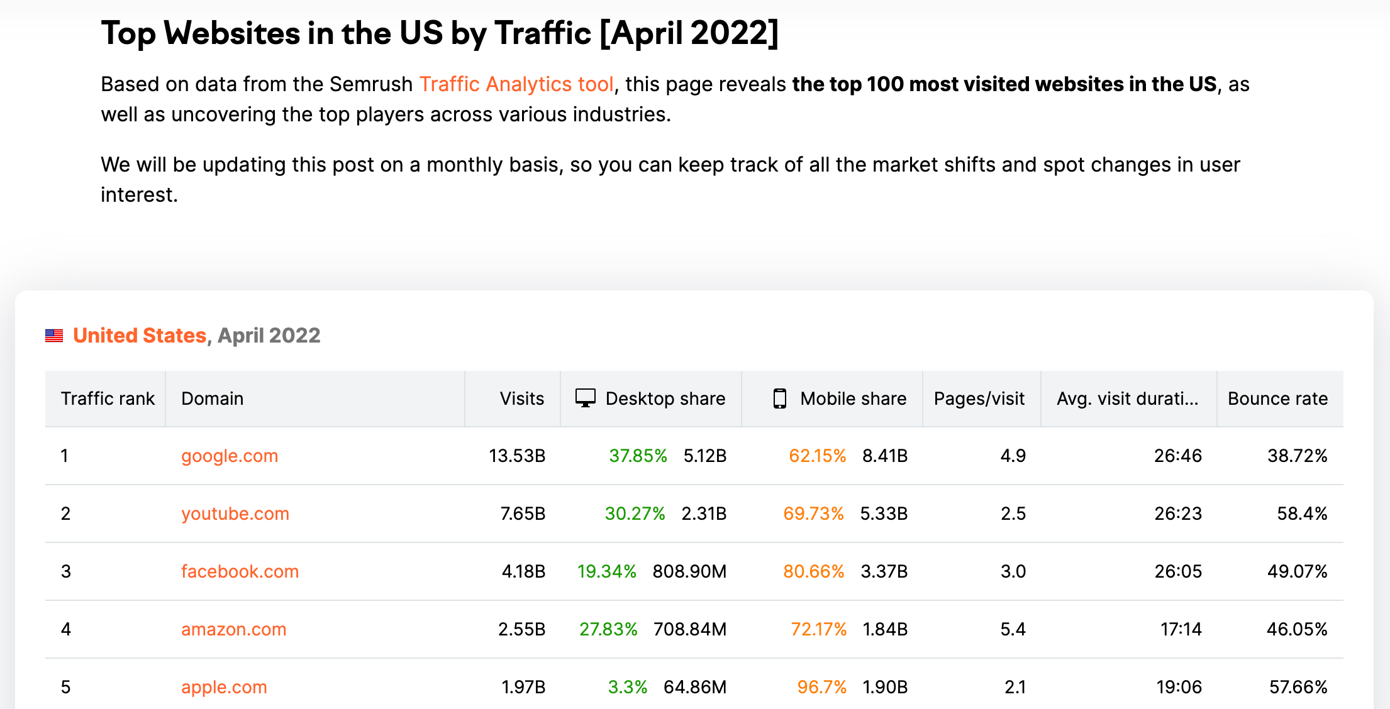The width and height of the screenshot is (1390, 709).
Task: Click google.com's 37.85% desktop share
Action: pos(638,456)
